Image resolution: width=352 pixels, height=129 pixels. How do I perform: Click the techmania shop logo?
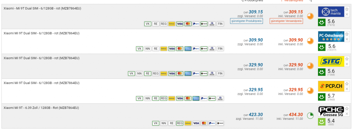pos(331,12)
